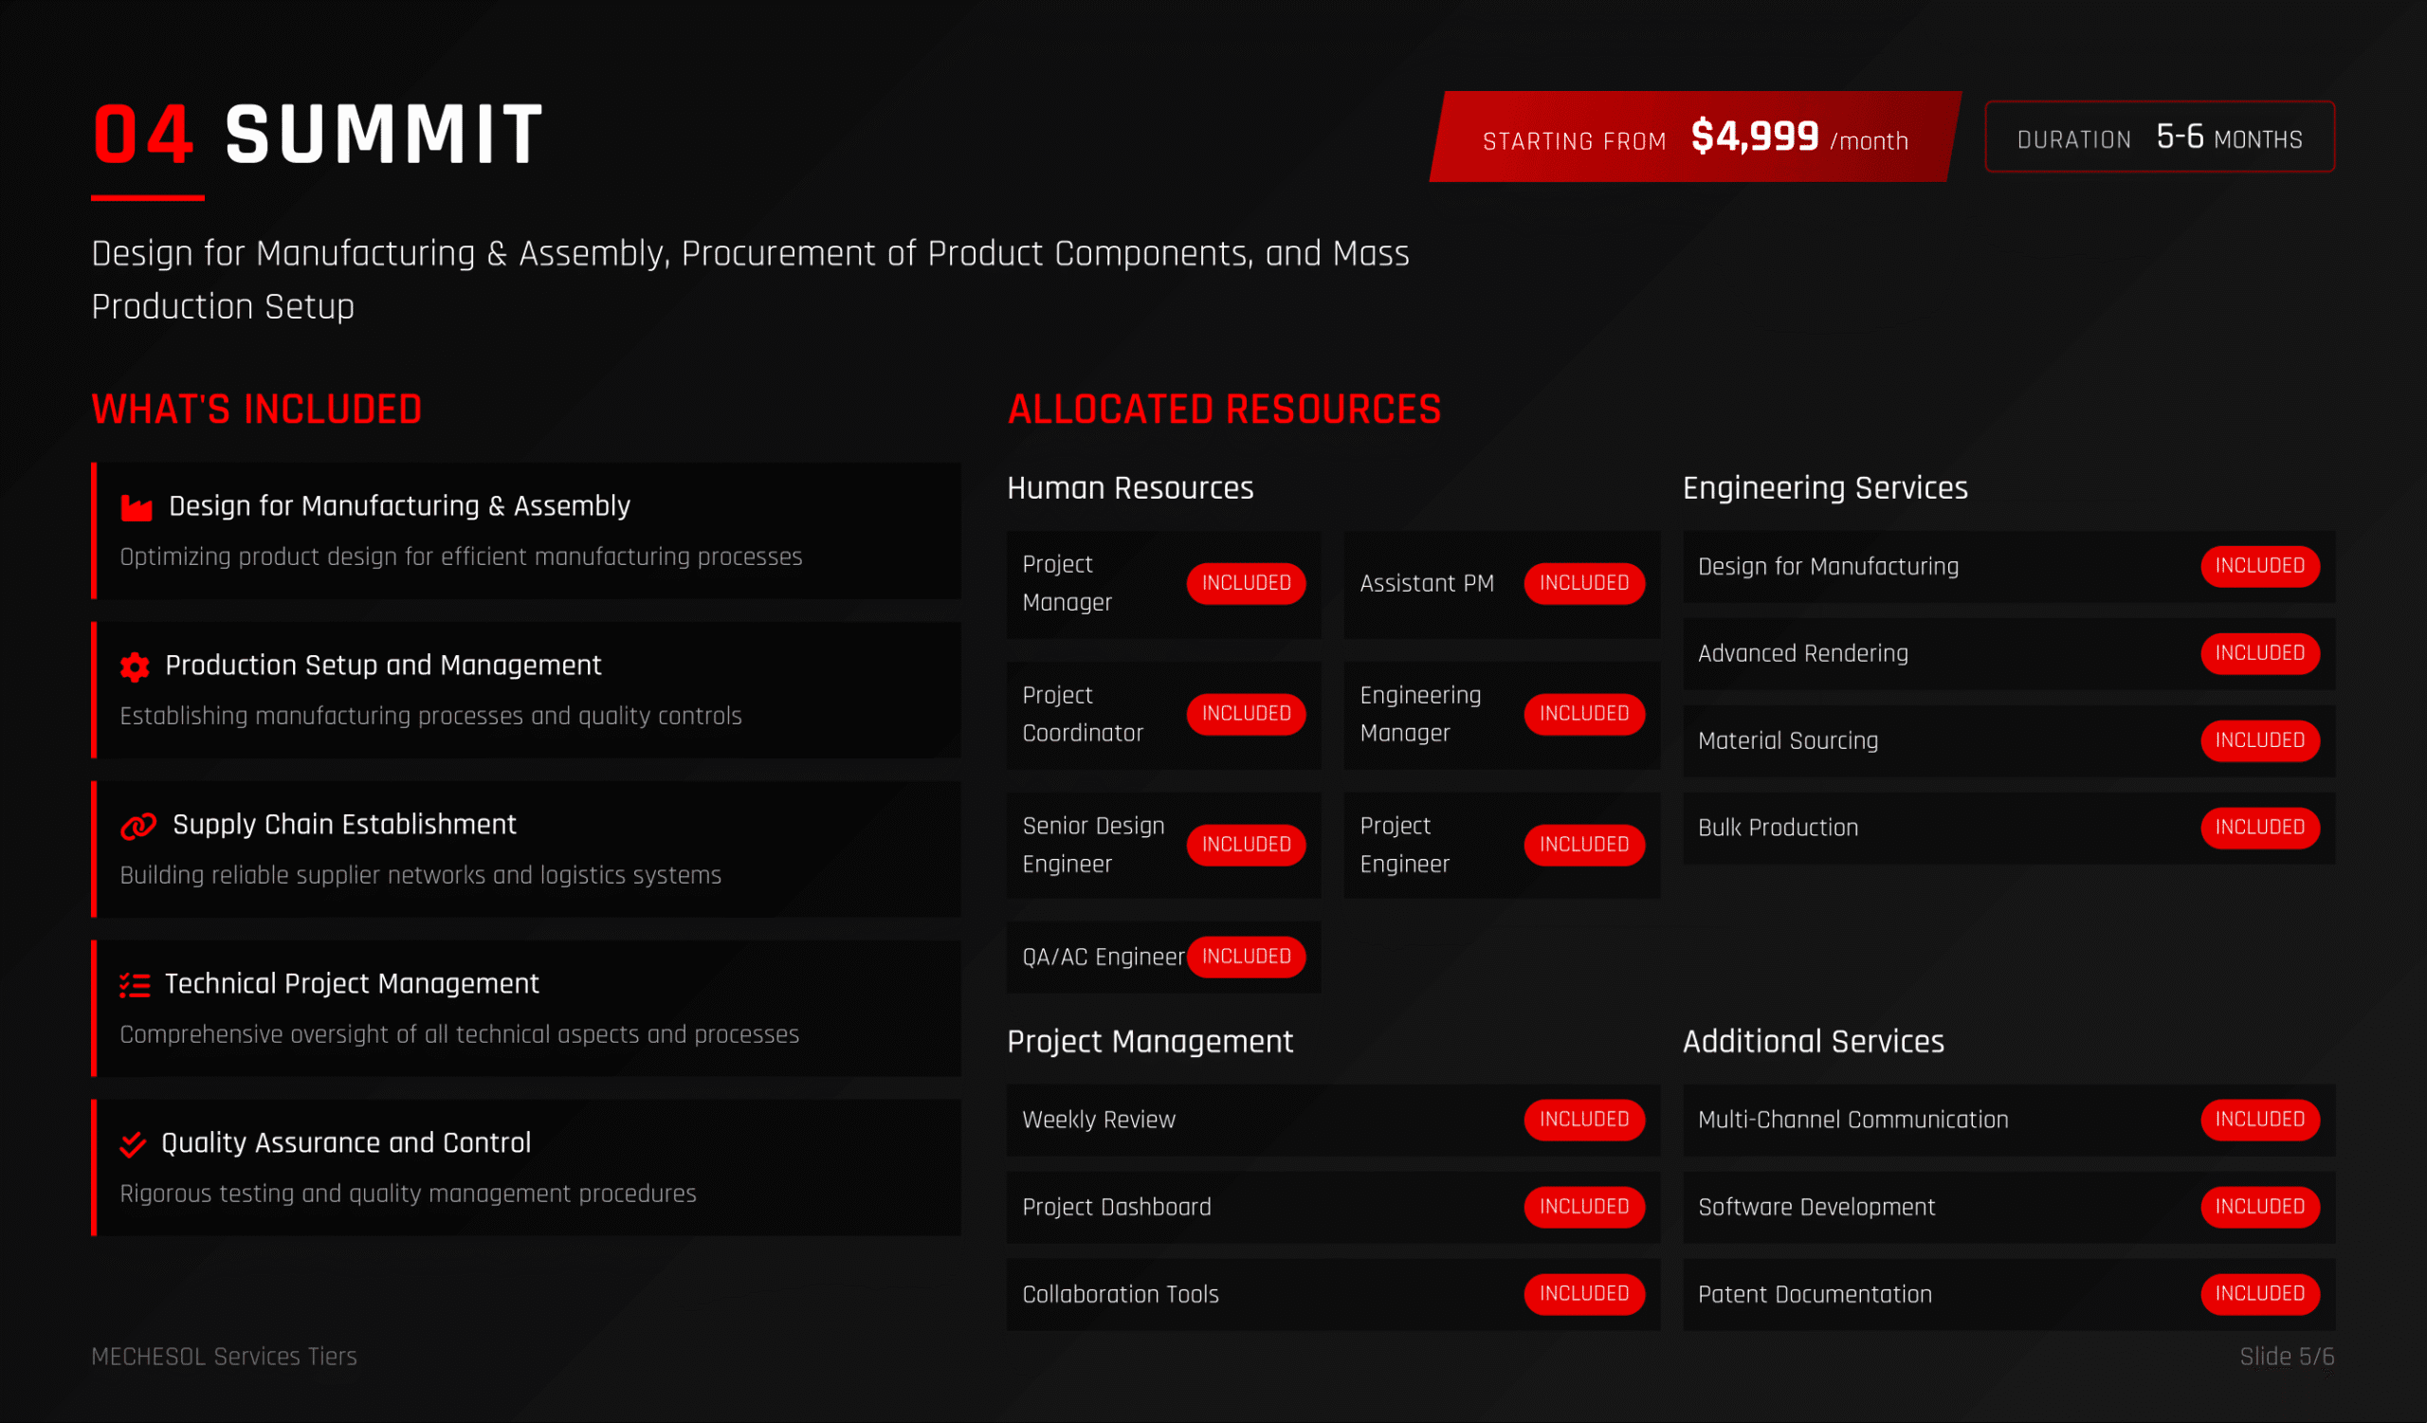Click the INCLUDED badge for Project Manager
The width and height of the screenshot is (2427, 1423).
(x=1246, y=583)
